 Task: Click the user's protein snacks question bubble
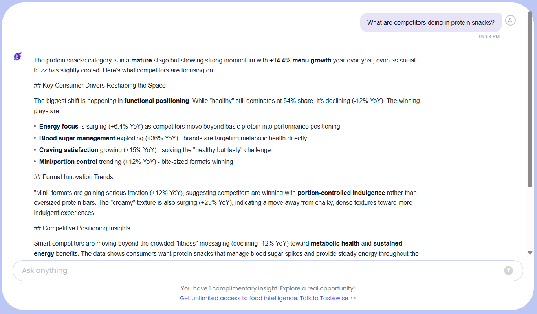pyautogui.click(x=431, y=23)
